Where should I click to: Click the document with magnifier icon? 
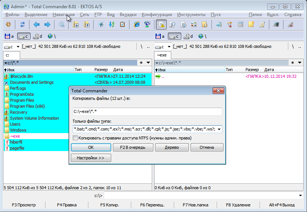[x=172, y=25]
